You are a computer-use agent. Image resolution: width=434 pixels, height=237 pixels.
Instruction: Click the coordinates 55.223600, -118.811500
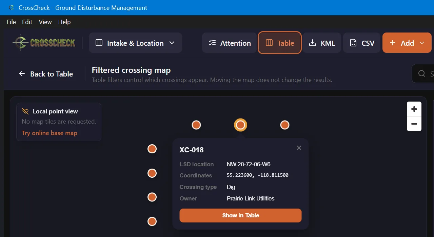258,175
